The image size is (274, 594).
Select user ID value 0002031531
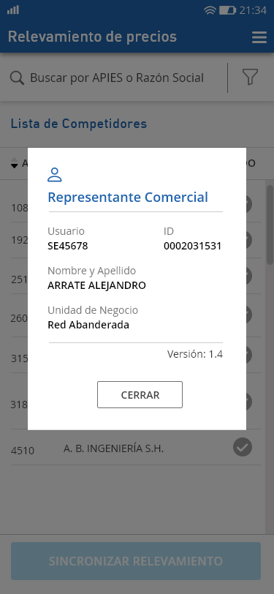[193, 247]
